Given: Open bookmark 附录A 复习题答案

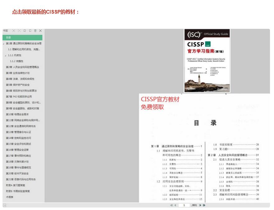Looking at the screenshot, I should 16,186.
